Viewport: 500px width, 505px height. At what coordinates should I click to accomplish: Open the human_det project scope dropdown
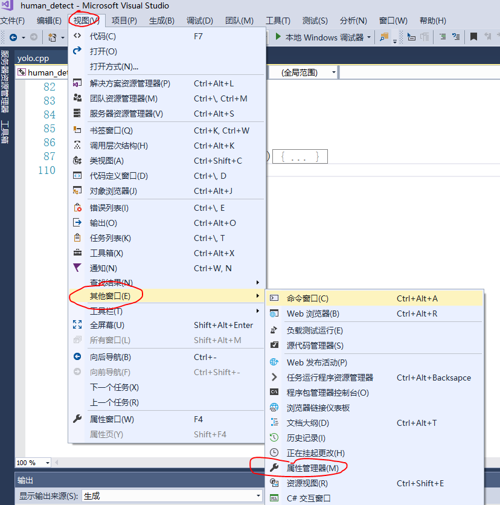[x=43, y=72]
